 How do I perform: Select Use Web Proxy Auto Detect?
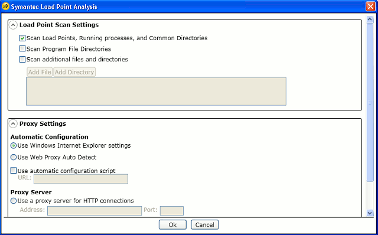tap(14, 158)
